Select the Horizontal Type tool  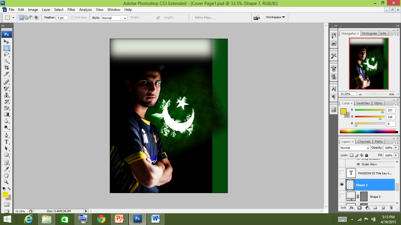pos(6,142)
